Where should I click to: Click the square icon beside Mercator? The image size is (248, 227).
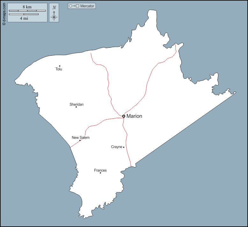click(77, 6)
